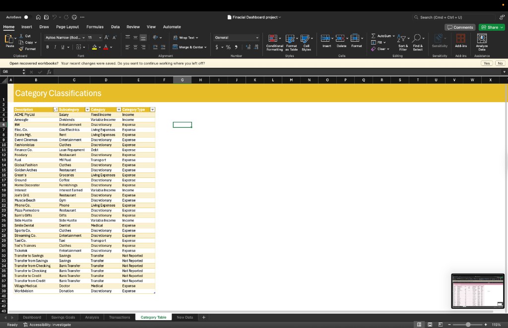Switch to Page Layout view in status bar

(429, 325)
